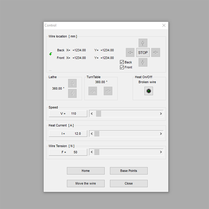The height and width of the screenshot is (209, 209).
Task: Uncheck the Front checkbox
Action: click(122, 67)
